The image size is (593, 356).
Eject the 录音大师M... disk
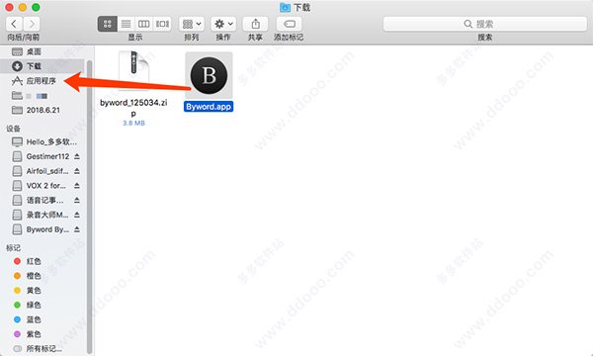pyautogui.click(x=77, y=215)
